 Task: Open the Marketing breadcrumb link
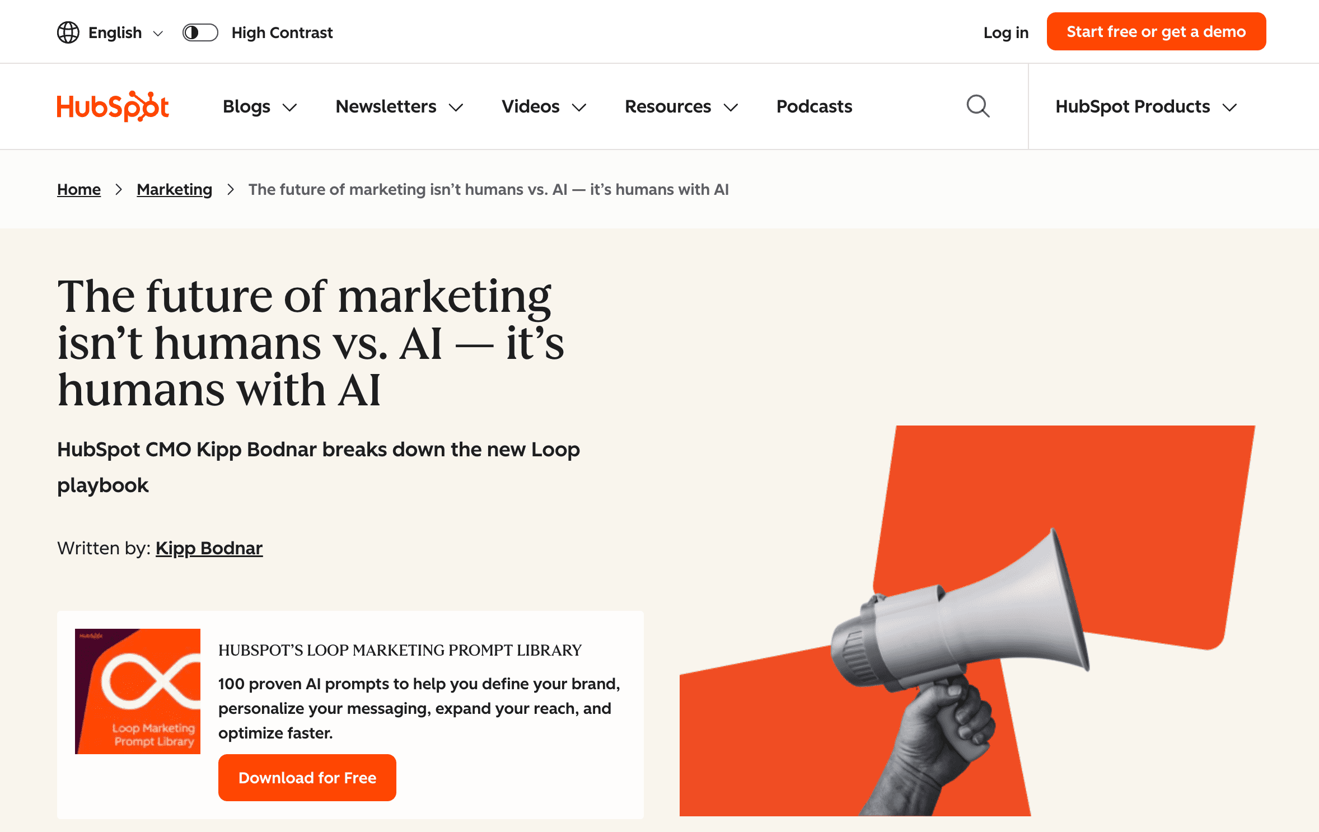click(174, 189)
